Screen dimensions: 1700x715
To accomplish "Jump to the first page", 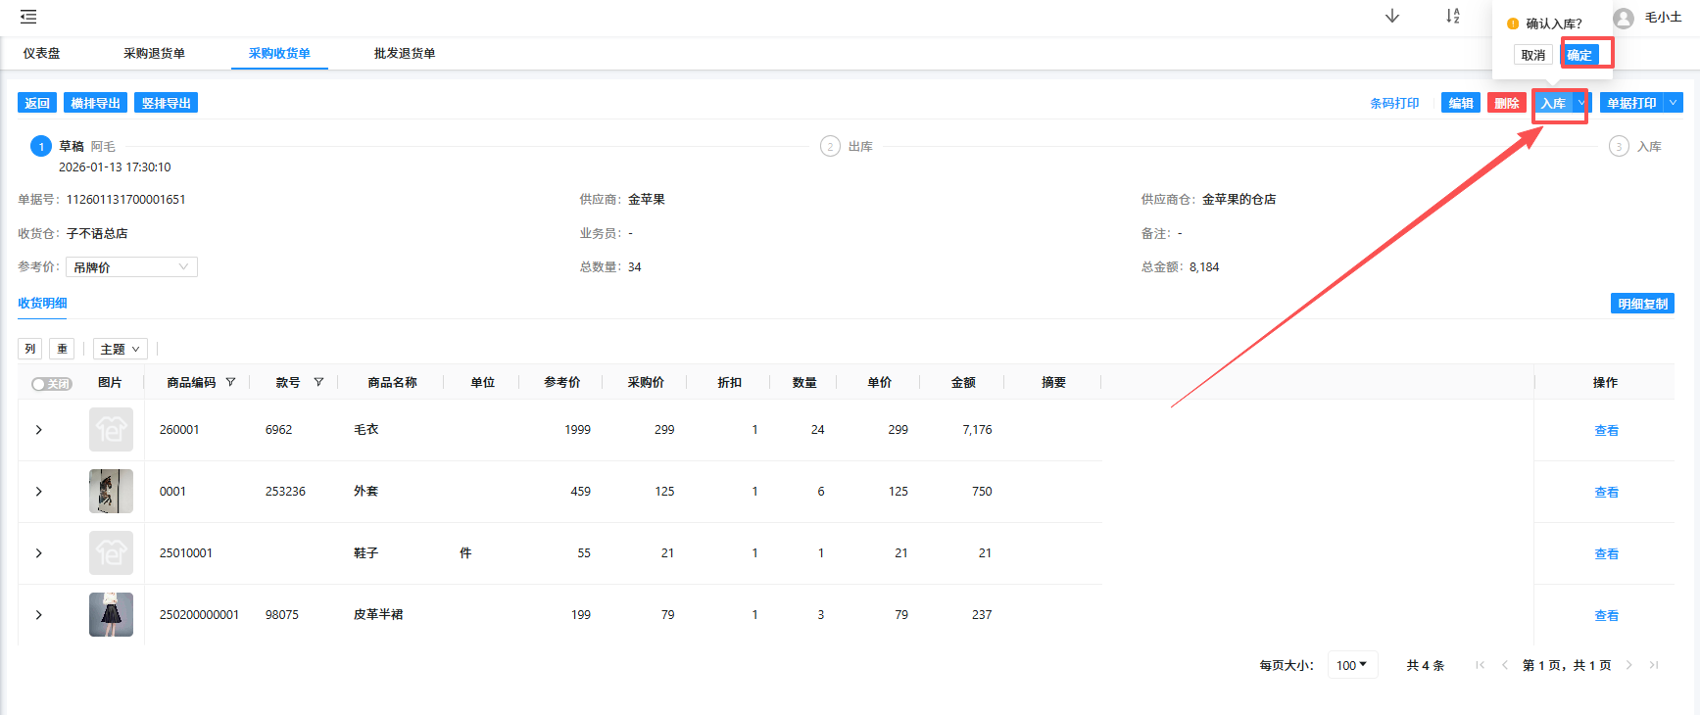I will click(x=1481, y=665).
